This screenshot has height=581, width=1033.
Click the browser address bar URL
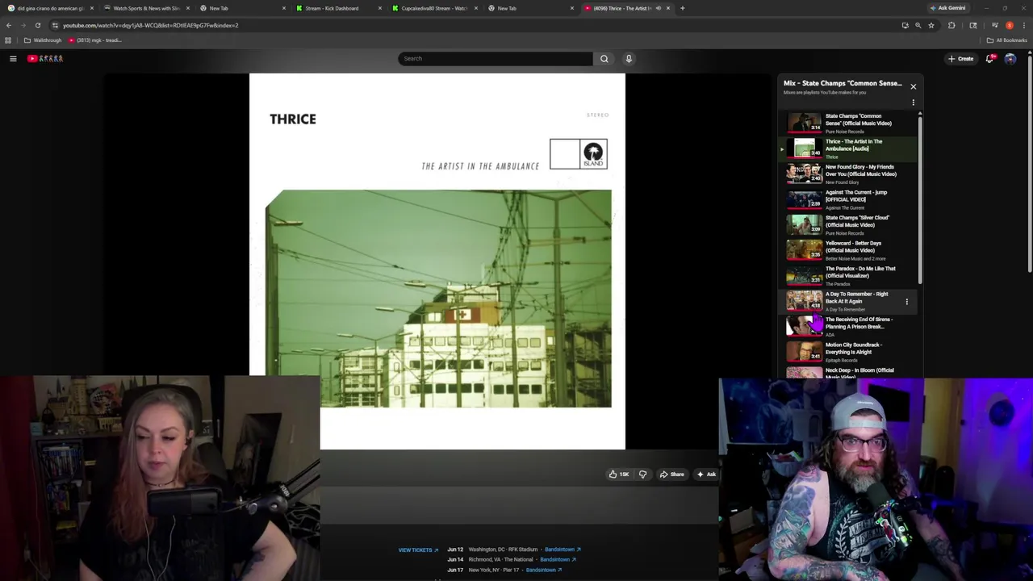pos(151,25)
